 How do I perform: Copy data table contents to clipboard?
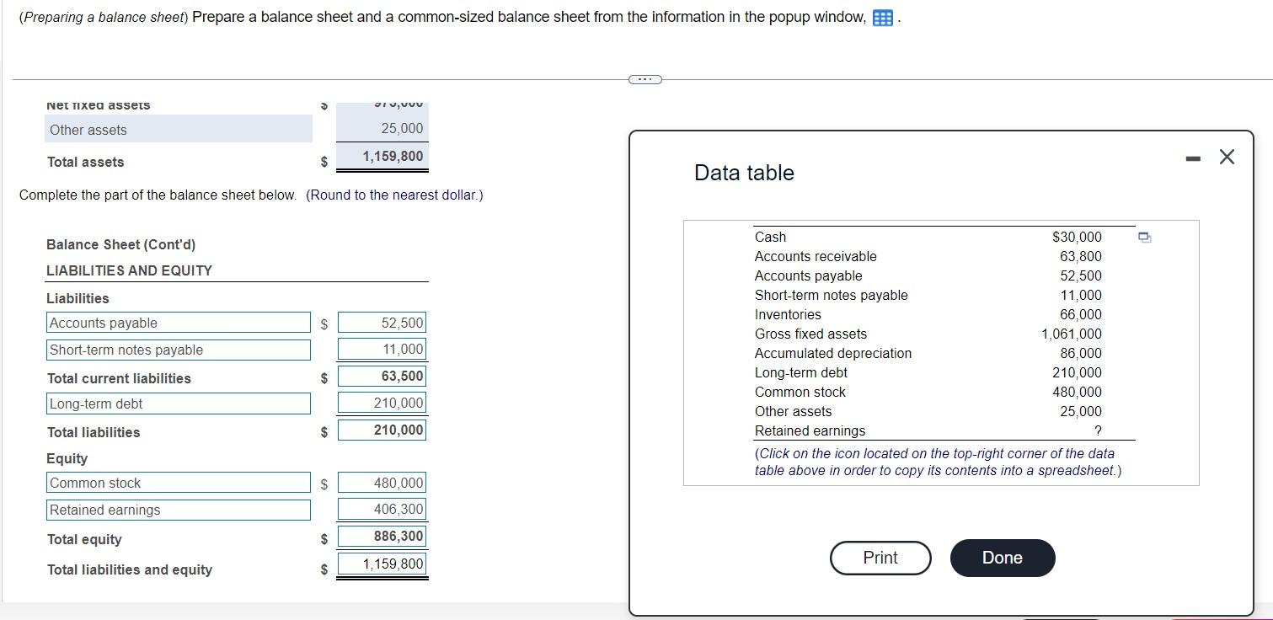pos(1143,238)
